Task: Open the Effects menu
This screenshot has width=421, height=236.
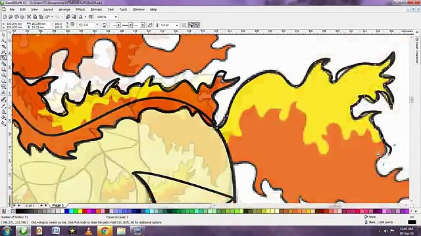Action: coord(80,9)
